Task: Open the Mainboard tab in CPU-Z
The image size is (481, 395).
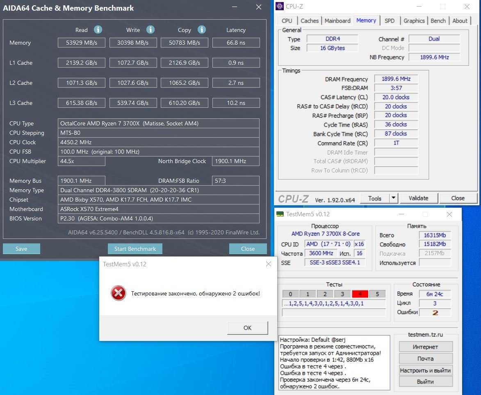Action: point(337,20)
